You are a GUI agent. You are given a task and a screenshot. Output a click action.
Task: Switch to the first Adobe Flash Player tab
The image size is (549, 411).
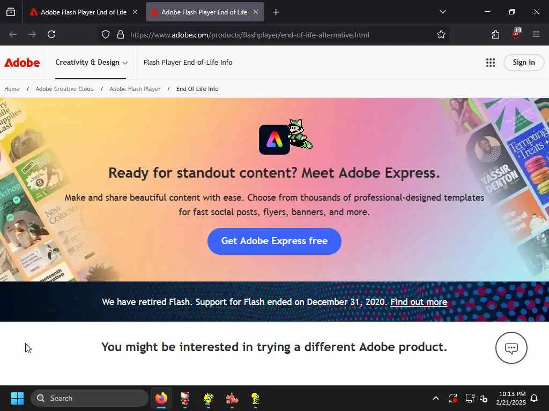[84, 12]
